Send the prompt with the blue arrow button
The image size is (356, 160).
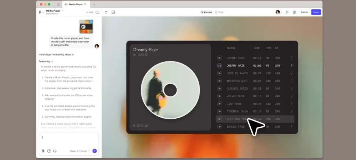95,151
